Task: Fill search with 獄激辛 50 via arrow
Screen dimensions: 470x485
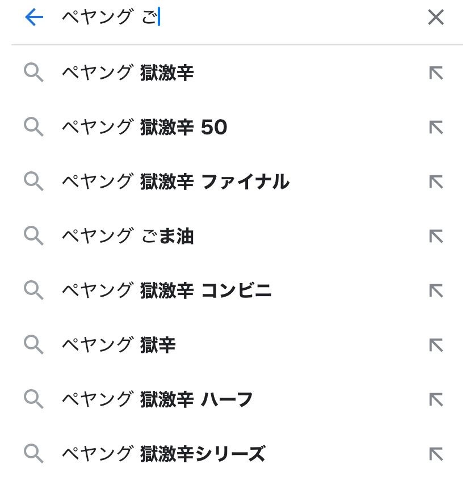Action: click(435, 128)
